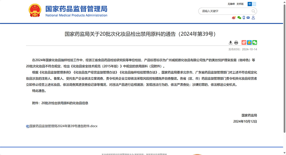Click the 附件：20批次检出禁用原料的化妆品信息 line
The image size is (286, 155).
coord(60,103)
